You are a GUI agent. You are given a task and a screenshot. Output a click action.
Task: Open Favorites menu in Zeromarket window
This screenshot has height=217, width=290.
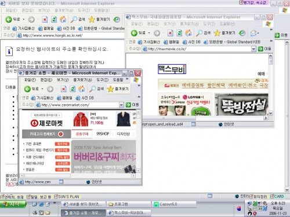[82, 80]
